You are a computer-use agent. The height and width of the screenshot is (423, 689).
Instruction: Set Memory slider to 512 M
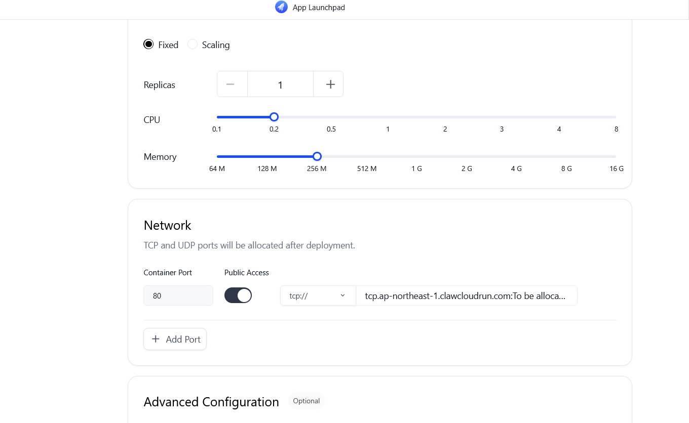[367, 156]
